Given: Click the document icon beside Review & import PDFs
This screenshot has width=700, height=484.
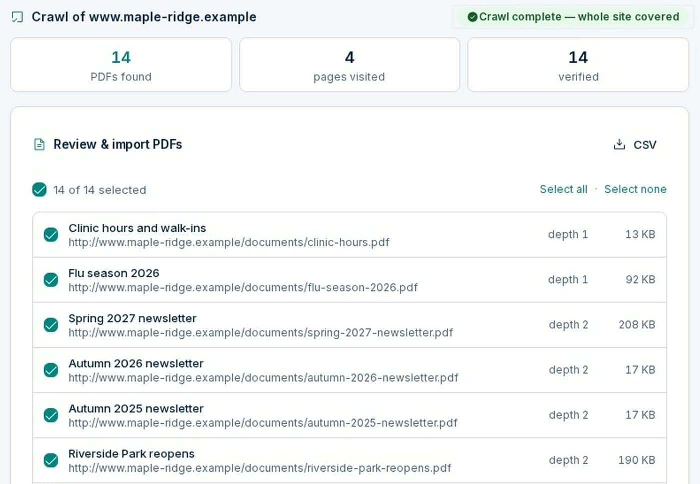Looking at the screenshot, I should click(39, 145).
